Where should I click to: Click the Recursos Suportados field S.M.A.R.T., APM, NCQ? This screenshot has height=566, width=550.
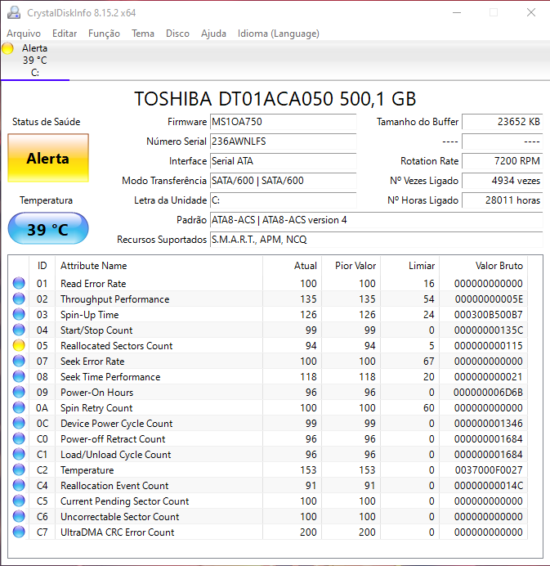pos(376,240)
